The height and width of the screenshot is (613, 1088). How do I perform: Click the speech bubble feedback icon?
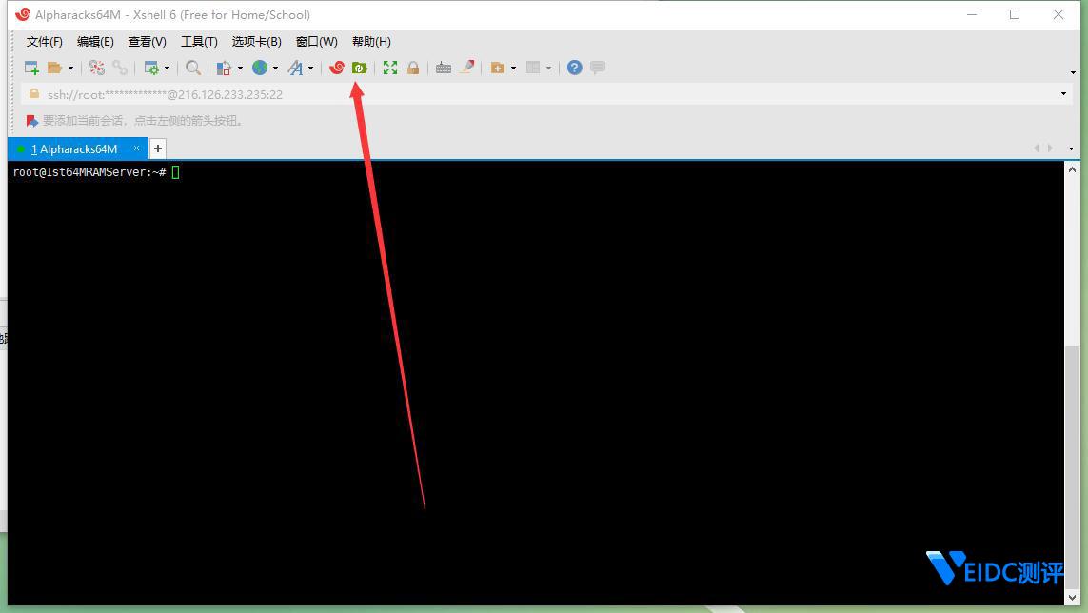(x=598, y=68)
